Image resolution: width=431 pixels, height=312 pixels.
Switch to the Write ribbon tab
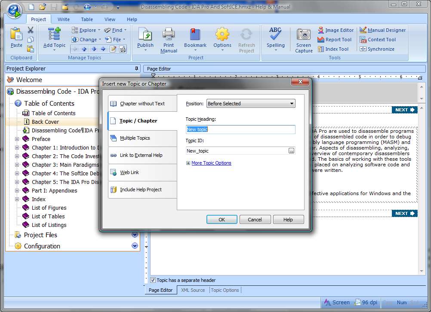64,19
